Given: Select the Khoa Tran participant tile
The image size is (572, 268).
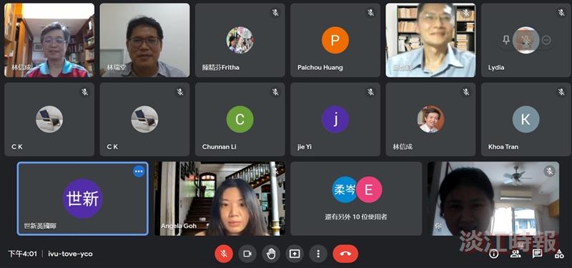Looking at the screenshot, I should tap(526, 119).
